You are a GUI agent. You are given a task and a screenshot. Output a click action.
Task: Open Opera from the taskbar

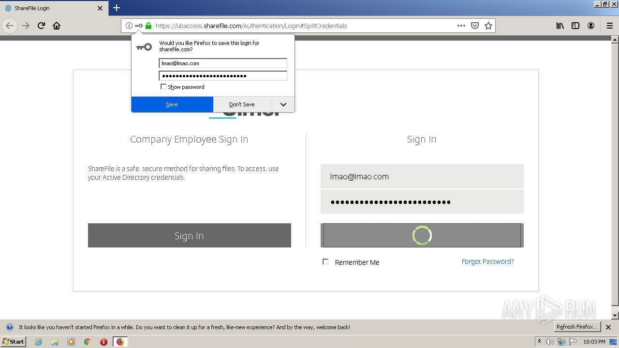tap(103, 342)
